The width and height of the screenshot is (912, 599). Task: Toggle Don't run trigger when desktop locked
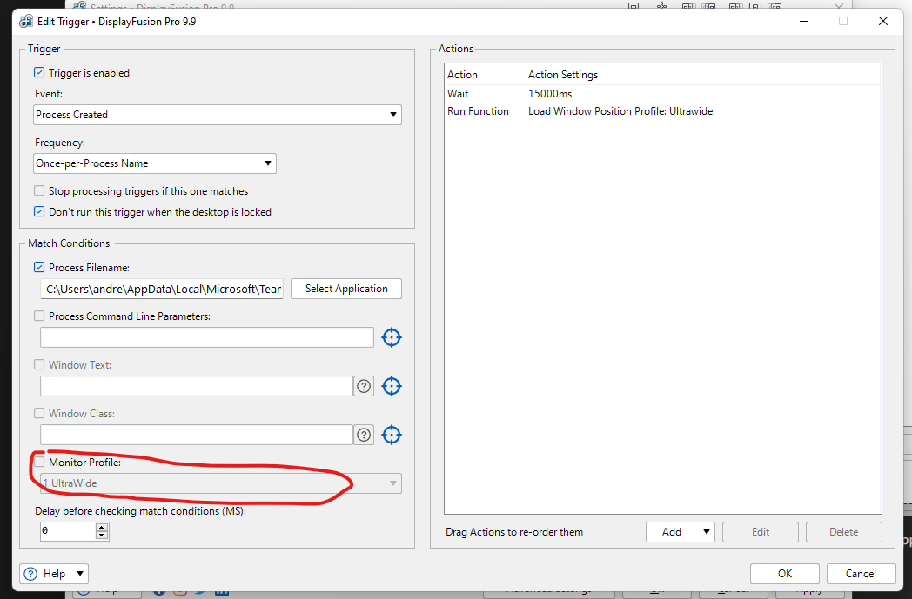(x=39, y=212)
